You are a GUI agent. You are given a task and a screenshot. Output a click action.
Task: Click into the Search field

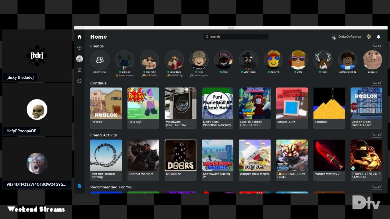pos(236,36)
